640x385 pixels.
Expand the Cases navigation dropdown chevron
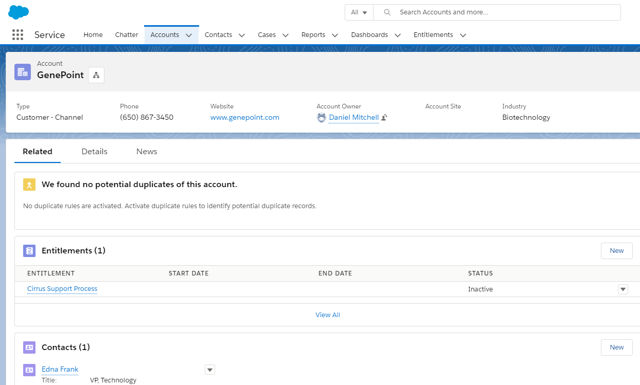click(x=286, y=35)
